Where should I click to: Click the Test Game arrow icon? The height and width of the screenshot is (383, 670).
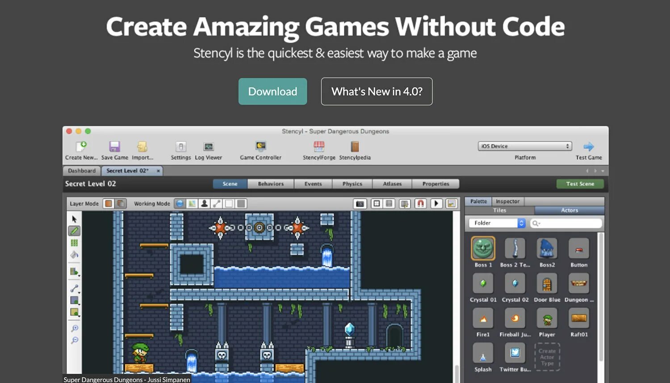tap(589, 147)
